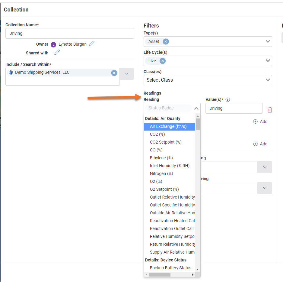Choose Outside Air Relative Humidity option
This screenshot has height=282, width=283.
170,213
